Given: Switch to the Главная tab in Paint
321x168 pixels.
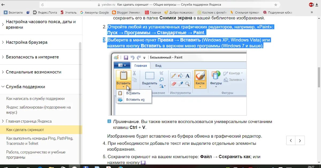Looking at the screenshot, I should point(140,66).
